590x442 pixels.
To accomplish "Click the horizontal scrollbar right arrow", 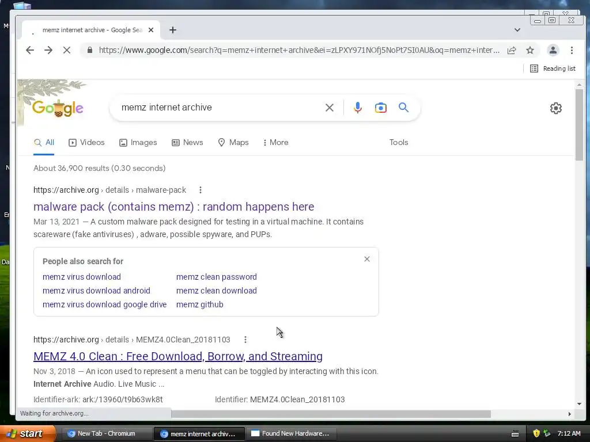I will 569,414.
